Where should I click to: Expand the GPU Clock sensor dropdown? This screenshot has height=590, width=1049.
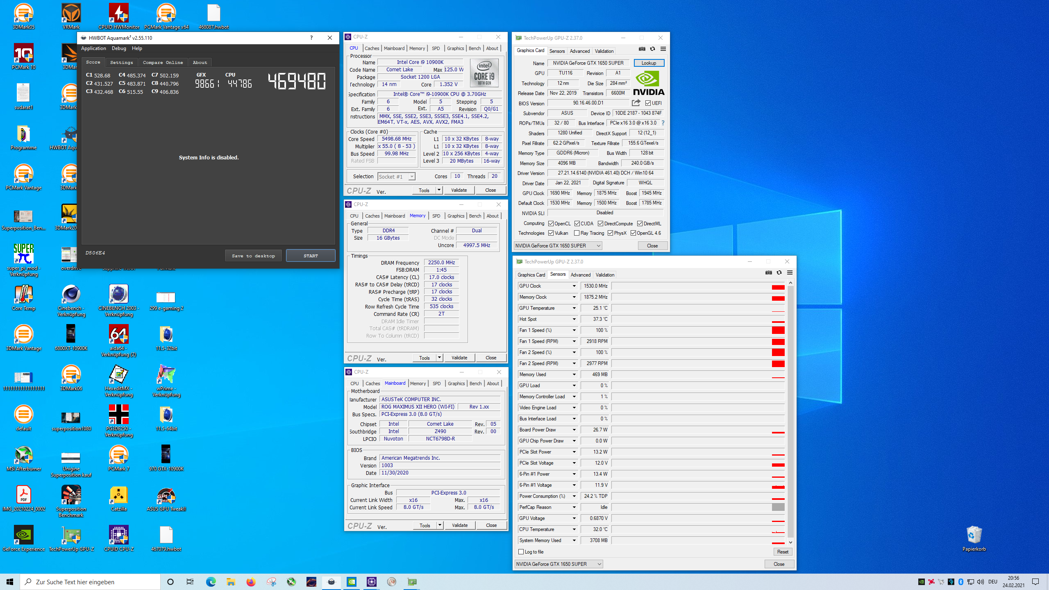574,286
